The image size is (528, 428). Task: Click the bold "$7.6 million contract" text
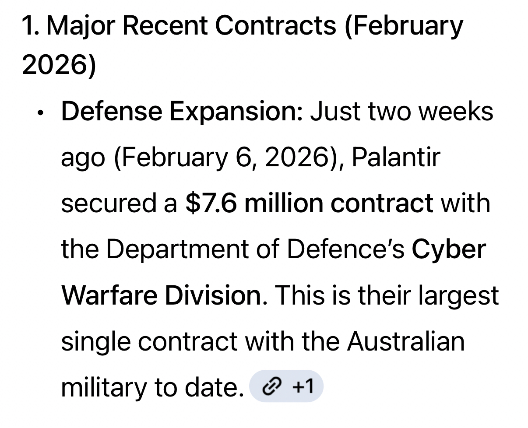(x=309, y=203)
